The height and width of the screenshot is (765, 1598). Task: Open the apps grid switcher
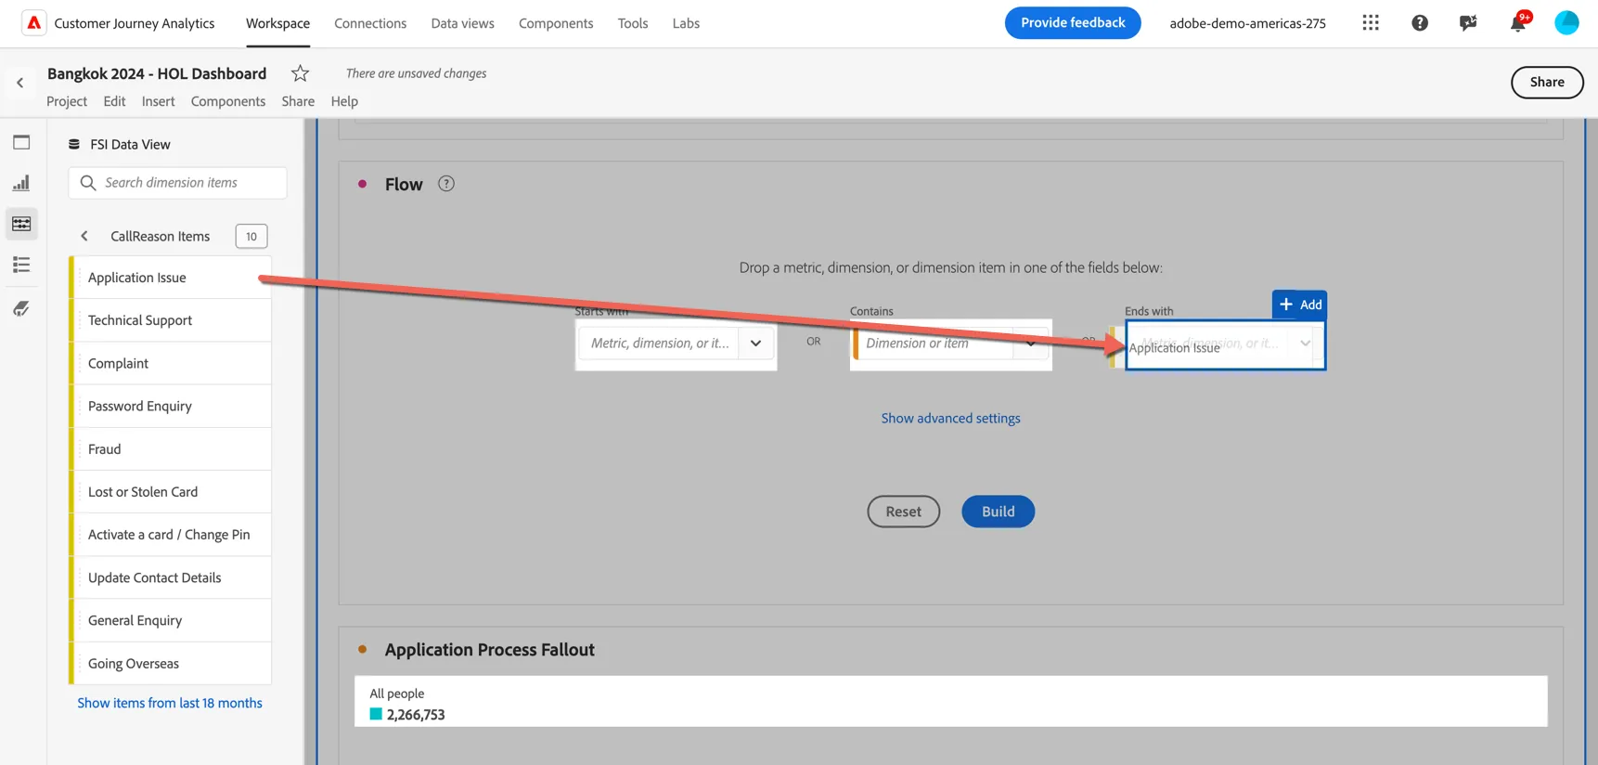(1371, 23)
